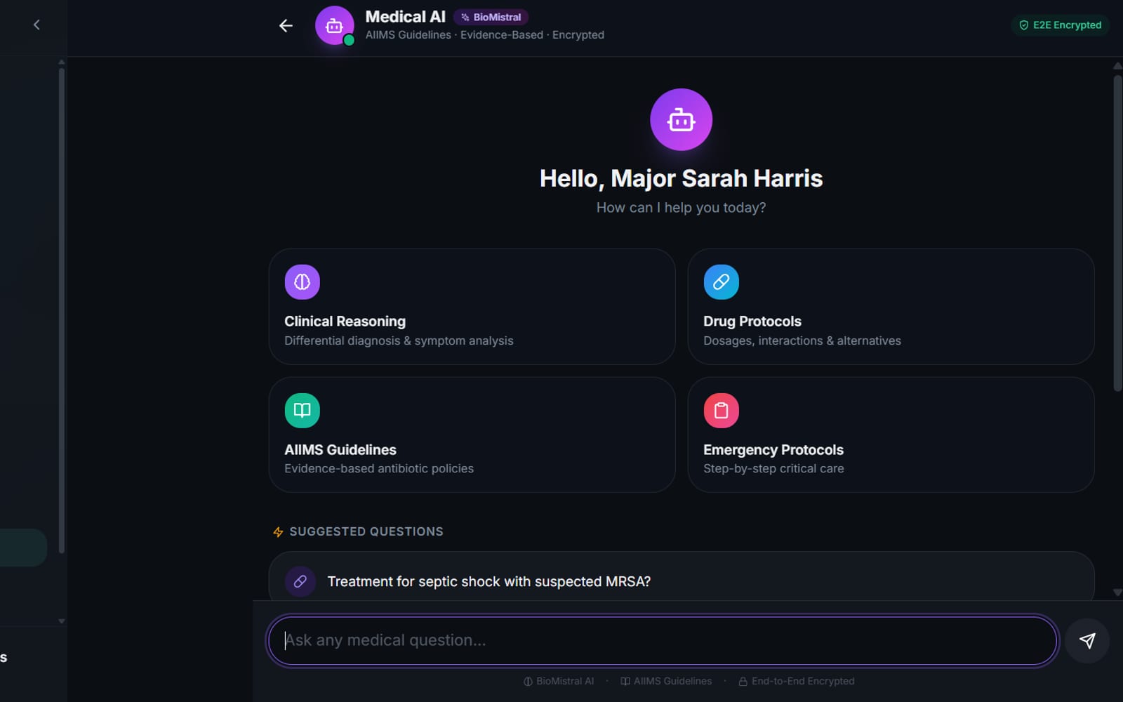Click the Hello, Major Sarah Harris greeting
Image resolution: width=1123 pixels, height=702 pixels.
(x=681, y=178)
